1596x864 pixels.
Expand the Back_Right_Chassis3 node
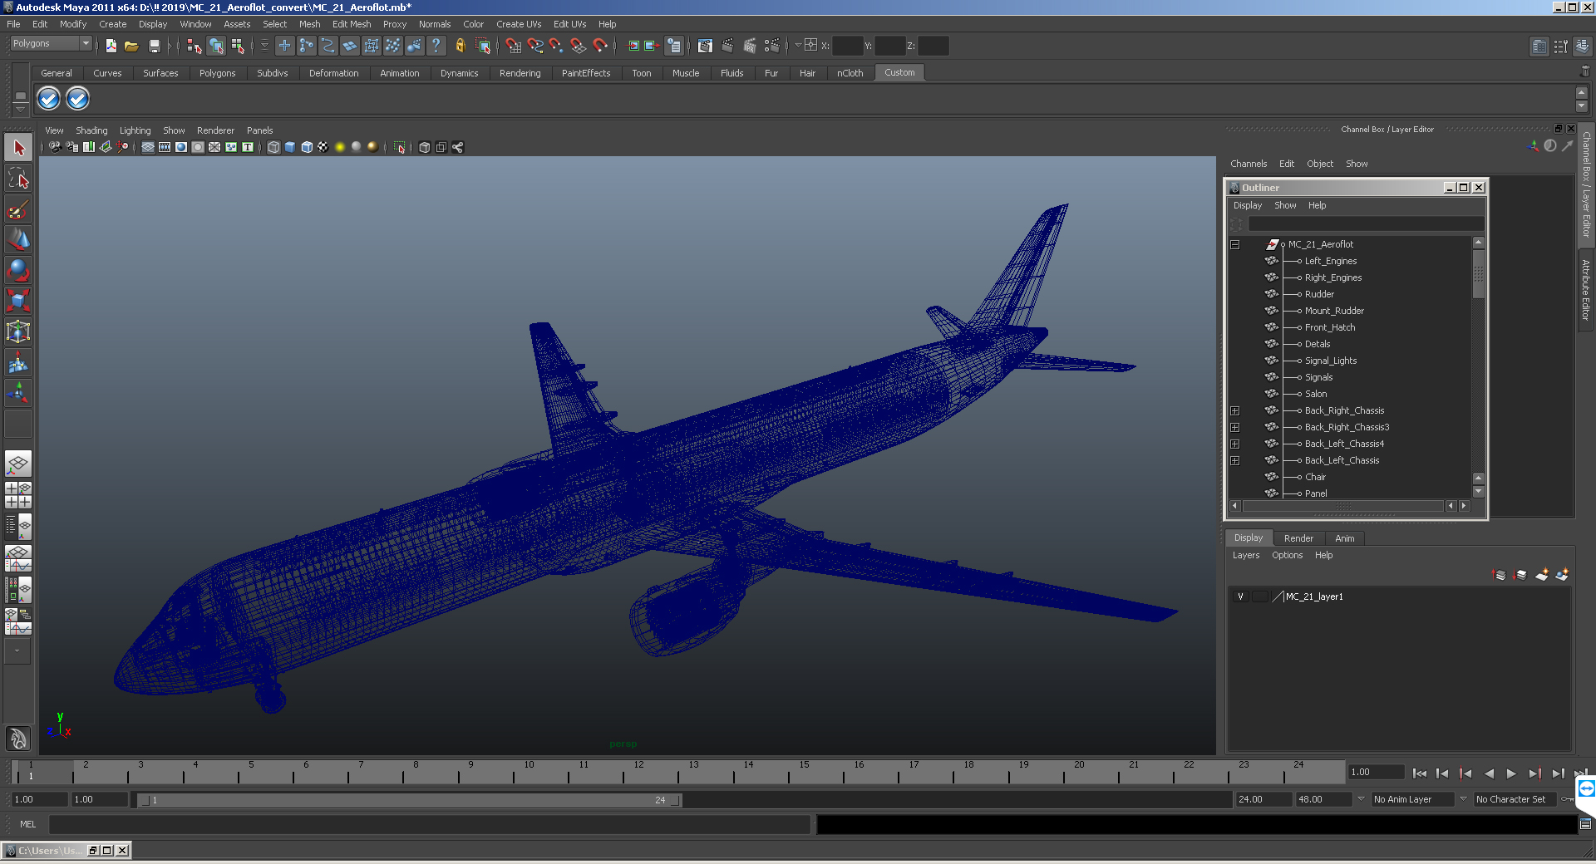[x=1235, y=427]
